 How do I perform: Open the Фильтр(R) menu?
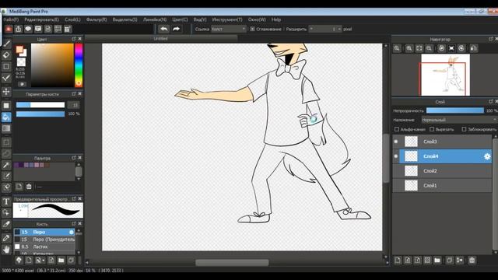96,19
